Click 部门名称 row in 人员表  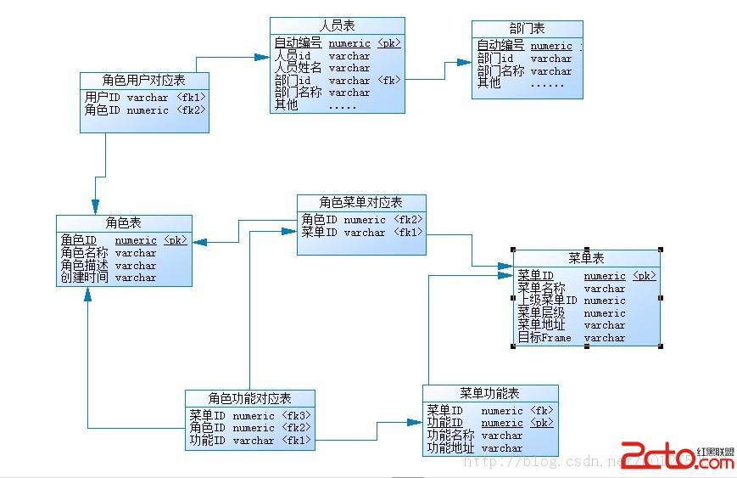[322, 93]
